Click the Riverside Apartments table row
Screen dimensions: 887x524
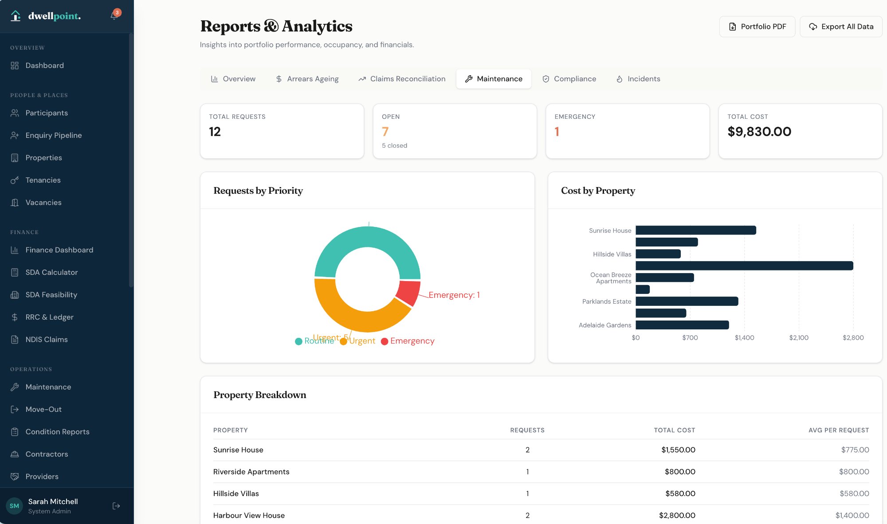tap(541, 472)
